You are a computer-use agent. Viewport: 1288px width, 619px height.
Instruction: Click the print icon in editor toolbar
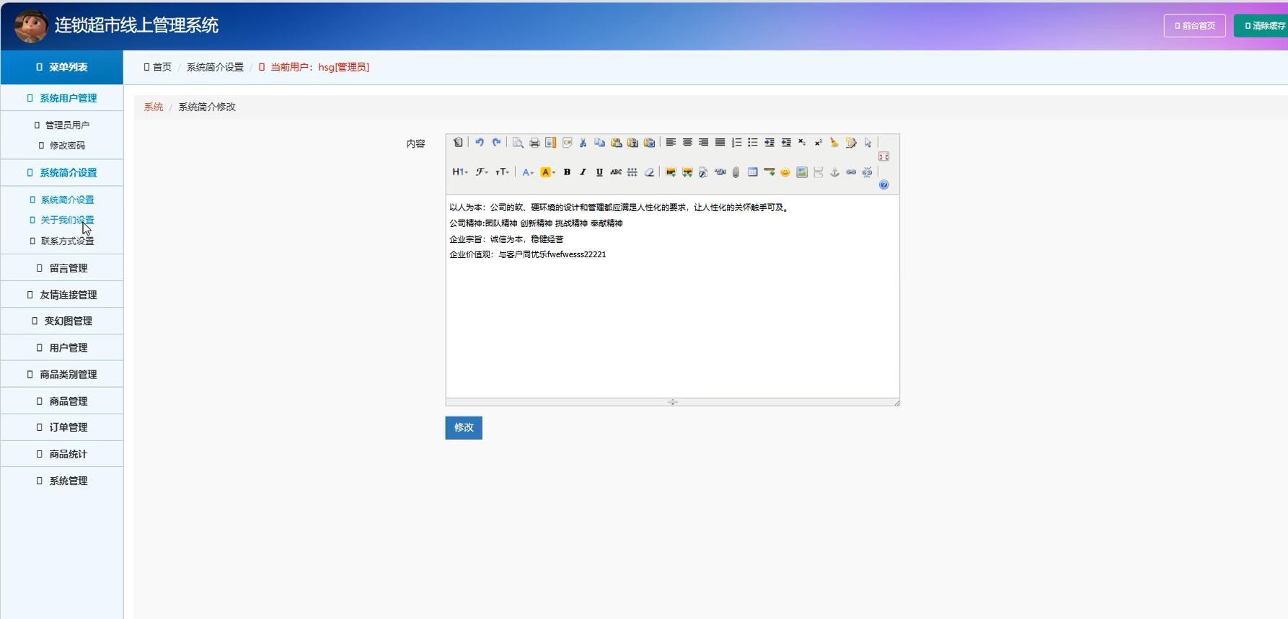pyautogui.click(x=534, y=143)
